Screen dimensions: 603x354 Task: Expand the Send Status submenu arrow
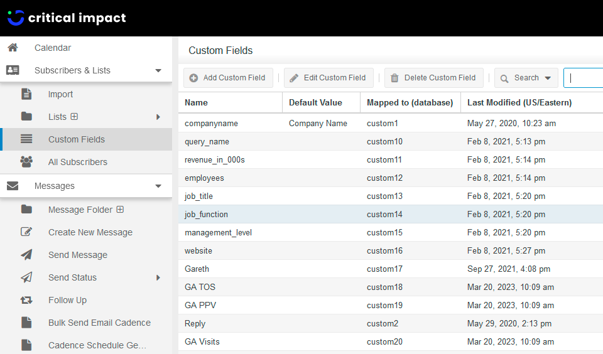(158, 277)
